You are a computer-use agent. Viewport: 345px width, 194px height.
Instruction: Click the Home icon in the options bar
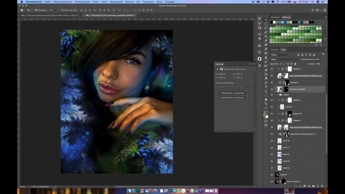[22, 10]
